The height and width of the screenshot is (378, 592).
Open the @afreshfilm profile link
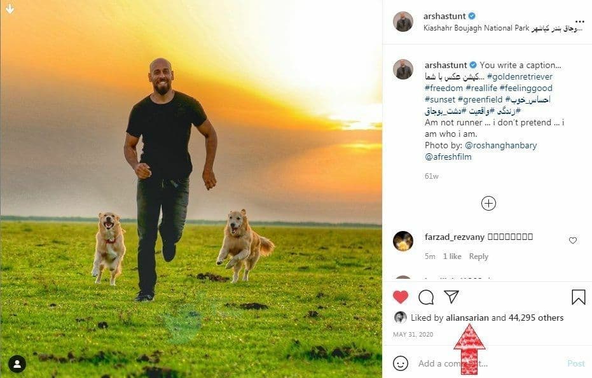(448, 157)
